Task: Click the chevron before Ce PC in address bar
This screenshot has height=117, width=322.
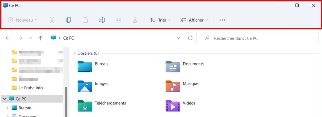Action: click(59, 38)
